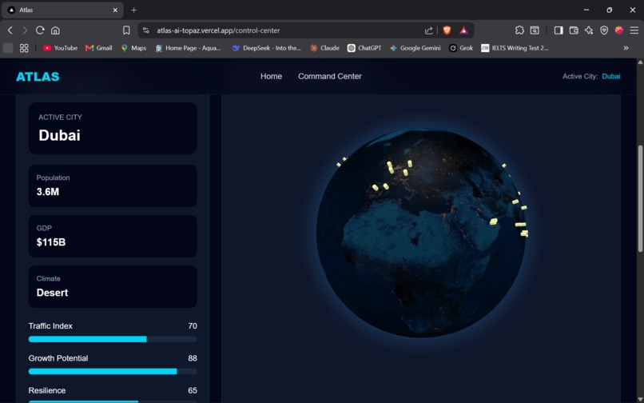Open the Home Page - Aqua bookmark
644x403 pixels.
coord(188,48)
